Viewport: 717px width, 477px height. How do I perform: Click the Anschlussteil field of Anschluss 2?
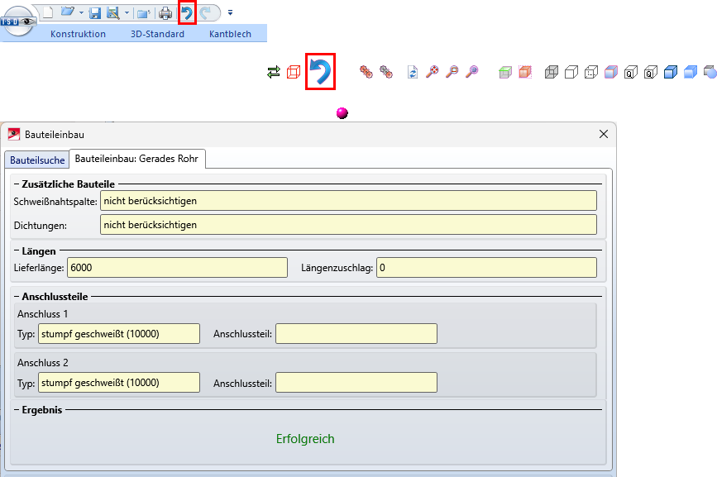[356, 383]
